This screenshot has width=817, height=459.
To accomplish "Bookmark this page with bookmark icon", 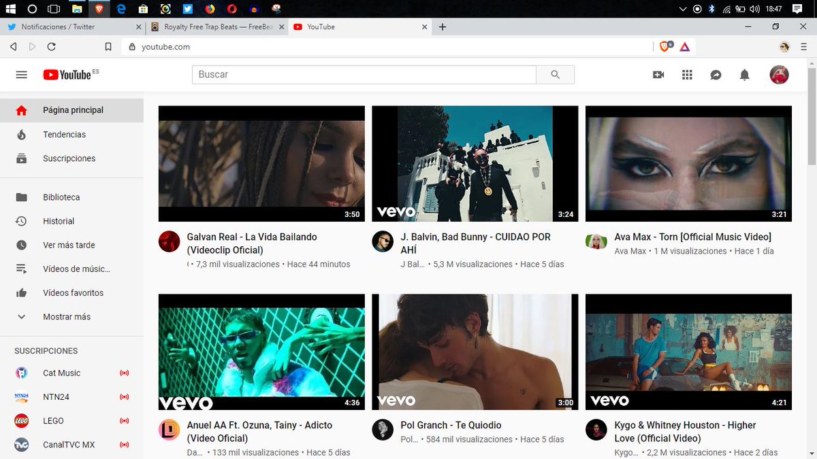I will pos(108,47).
